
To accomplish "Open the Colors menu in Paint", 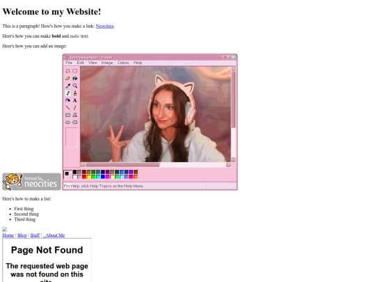I will pyautogui.click(x=123, y=63).
